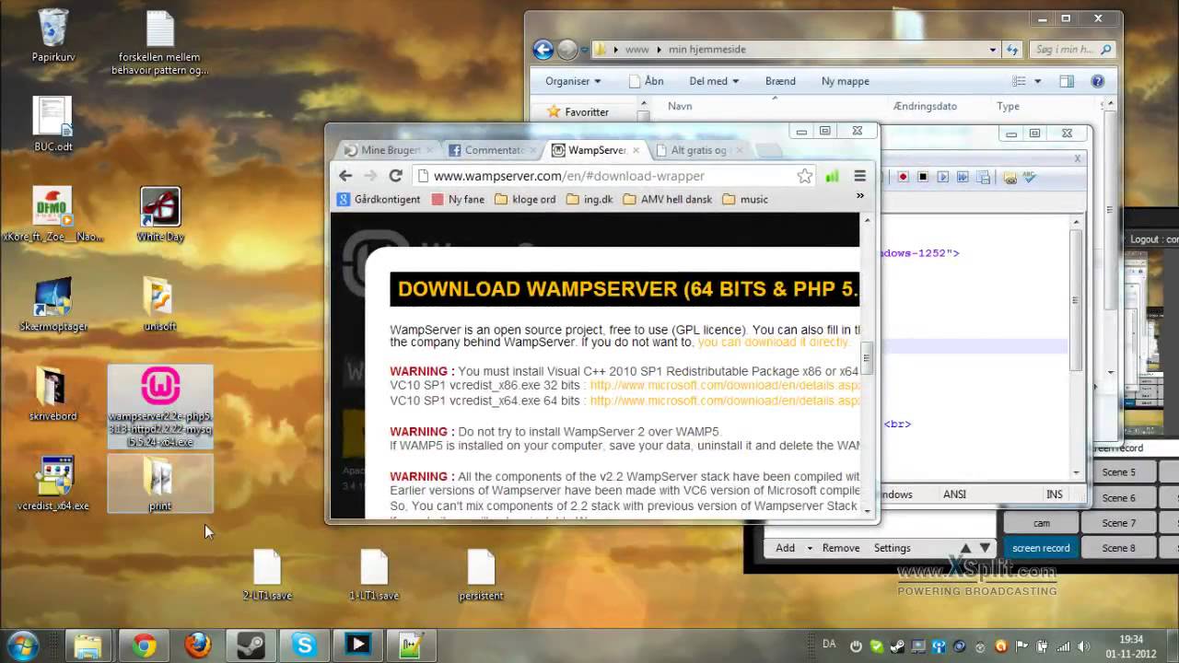Click Brænd in the Explorer toolbar
Screen dimensions: 1179x663
pos(780,81)
